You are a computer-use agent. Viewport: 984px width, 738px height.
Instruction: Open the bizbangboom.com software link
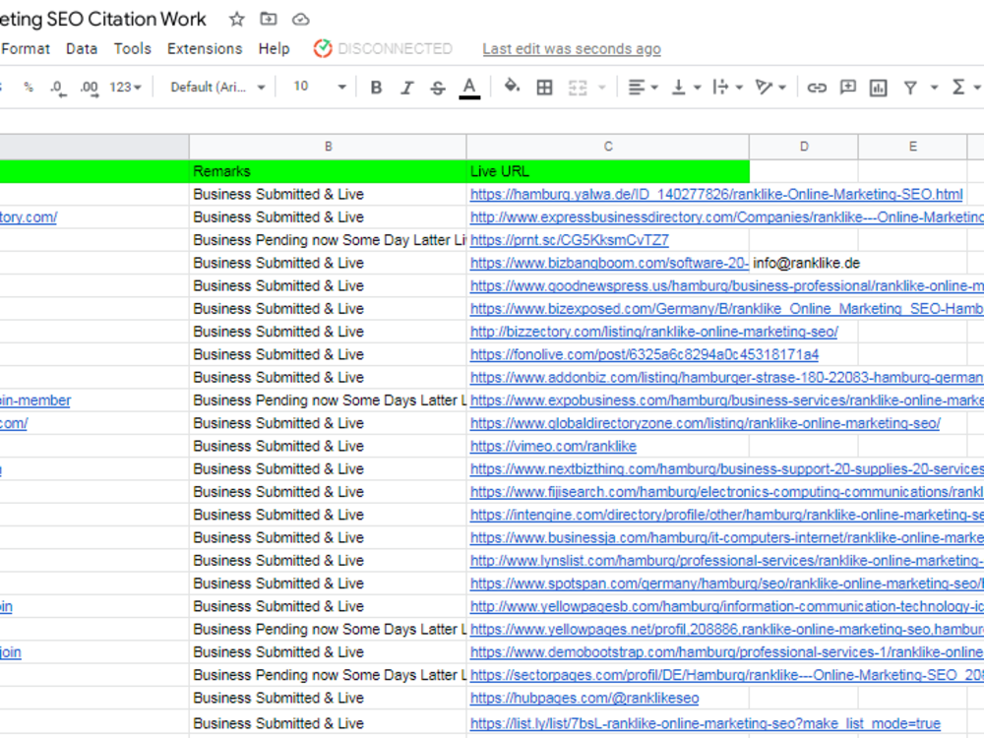(609, 263)
